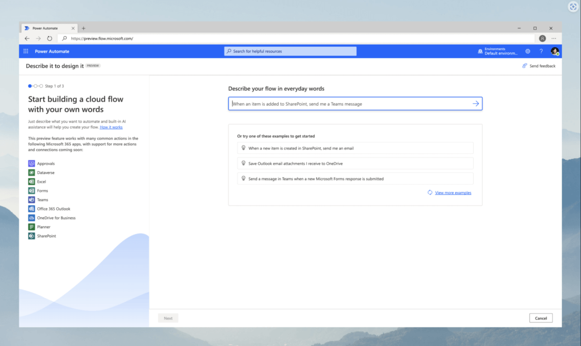The width and height of the screenshot is (581, 346).
Task: Click the Planner app icon
Action: 31,227
